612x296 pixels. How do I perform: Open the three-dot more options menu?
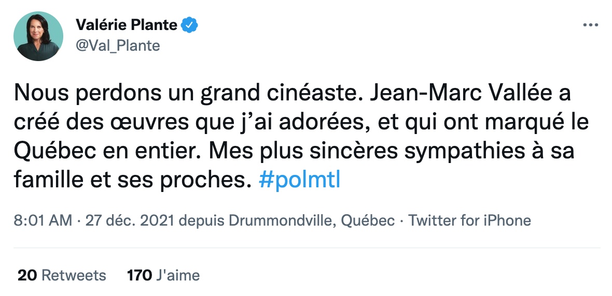(x=591, y=25)
